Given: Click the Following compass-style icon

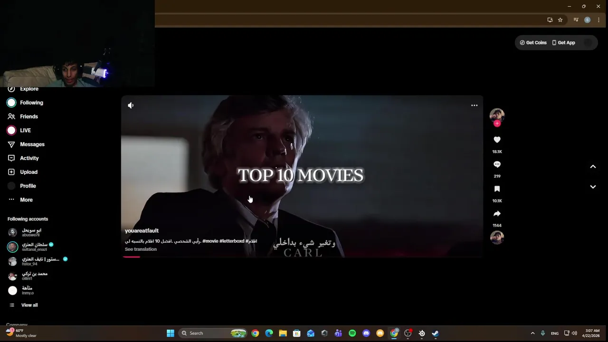Looking at the screenshot, I should coord(11,103).
